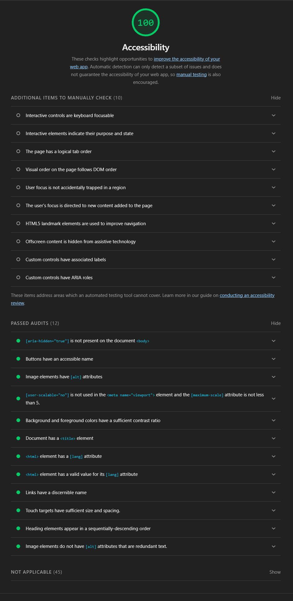Screen dimensions: 293x601
Task: Show the Not Applicable audits list
Action: (x=275, y=572)
